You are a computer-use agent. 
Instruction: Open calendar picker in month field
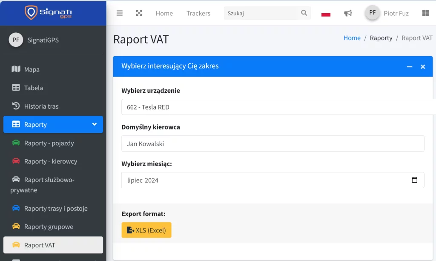pos(414,180)
